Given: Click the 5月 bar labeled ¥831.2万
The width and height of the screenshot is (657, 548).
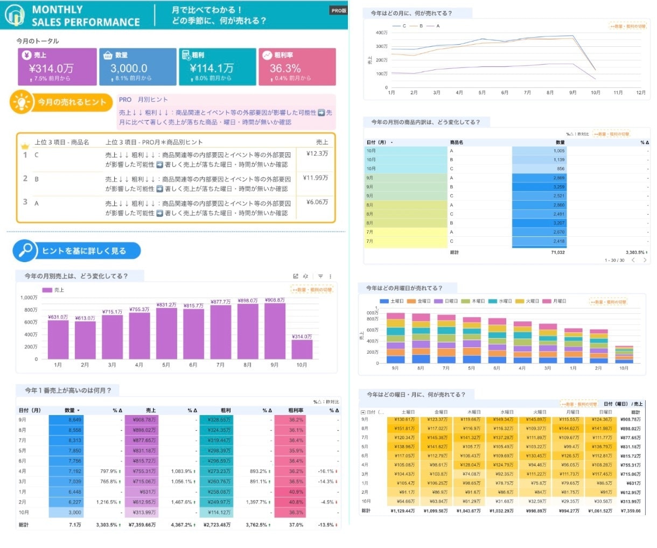Looking at the screenshot, I should [x=166, y=333].
